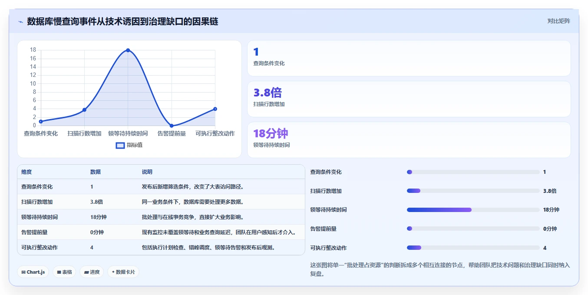Image resolution: width=588 pixels, height=295 pixels.
Task: Click description 同一业务条件下
Action: (194, 202)
